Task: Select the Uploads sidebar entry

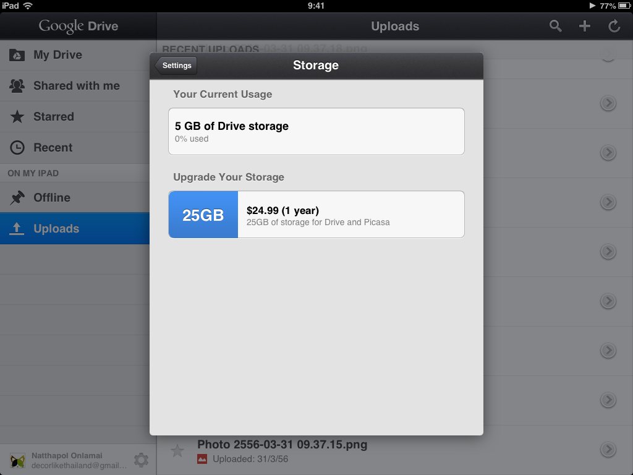Action: (x=75, y=229)
